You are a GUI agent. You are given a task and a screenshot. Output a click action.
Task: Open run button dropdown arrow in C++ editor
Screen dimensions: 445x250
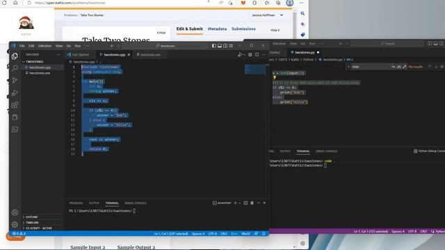244,54
